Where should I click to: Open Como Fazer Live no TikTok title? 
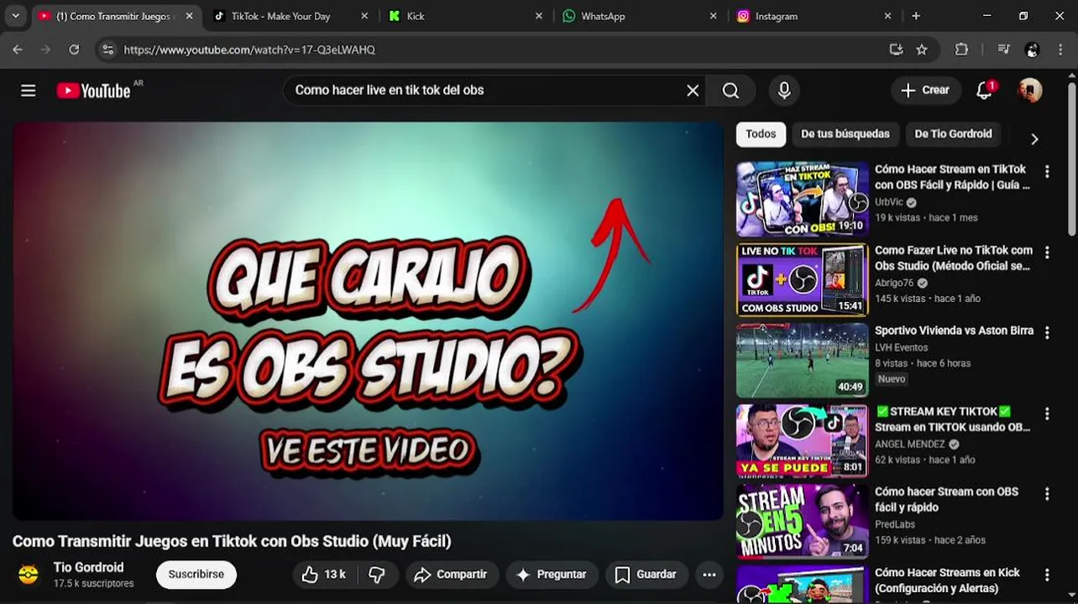954,258
